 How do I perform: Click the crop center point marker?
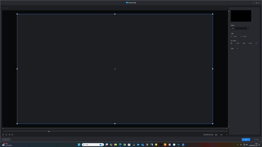pos(115,69)
